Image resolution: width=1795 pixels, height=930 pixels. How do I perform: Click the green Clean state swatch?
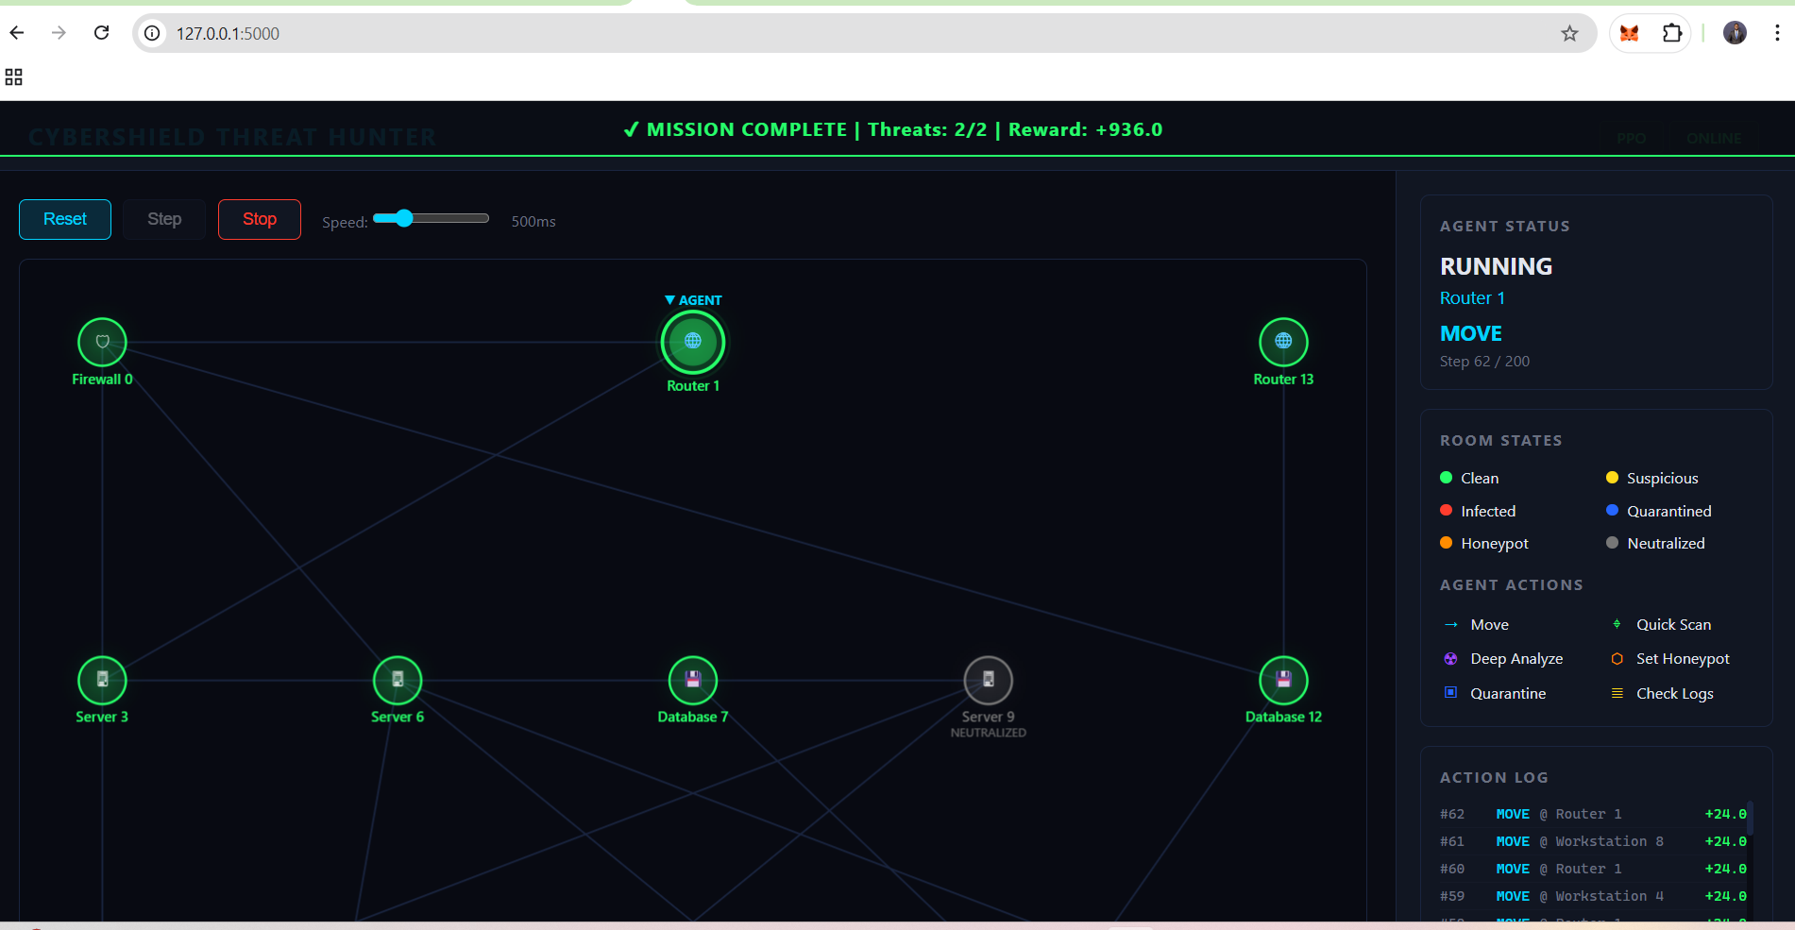1446,478
